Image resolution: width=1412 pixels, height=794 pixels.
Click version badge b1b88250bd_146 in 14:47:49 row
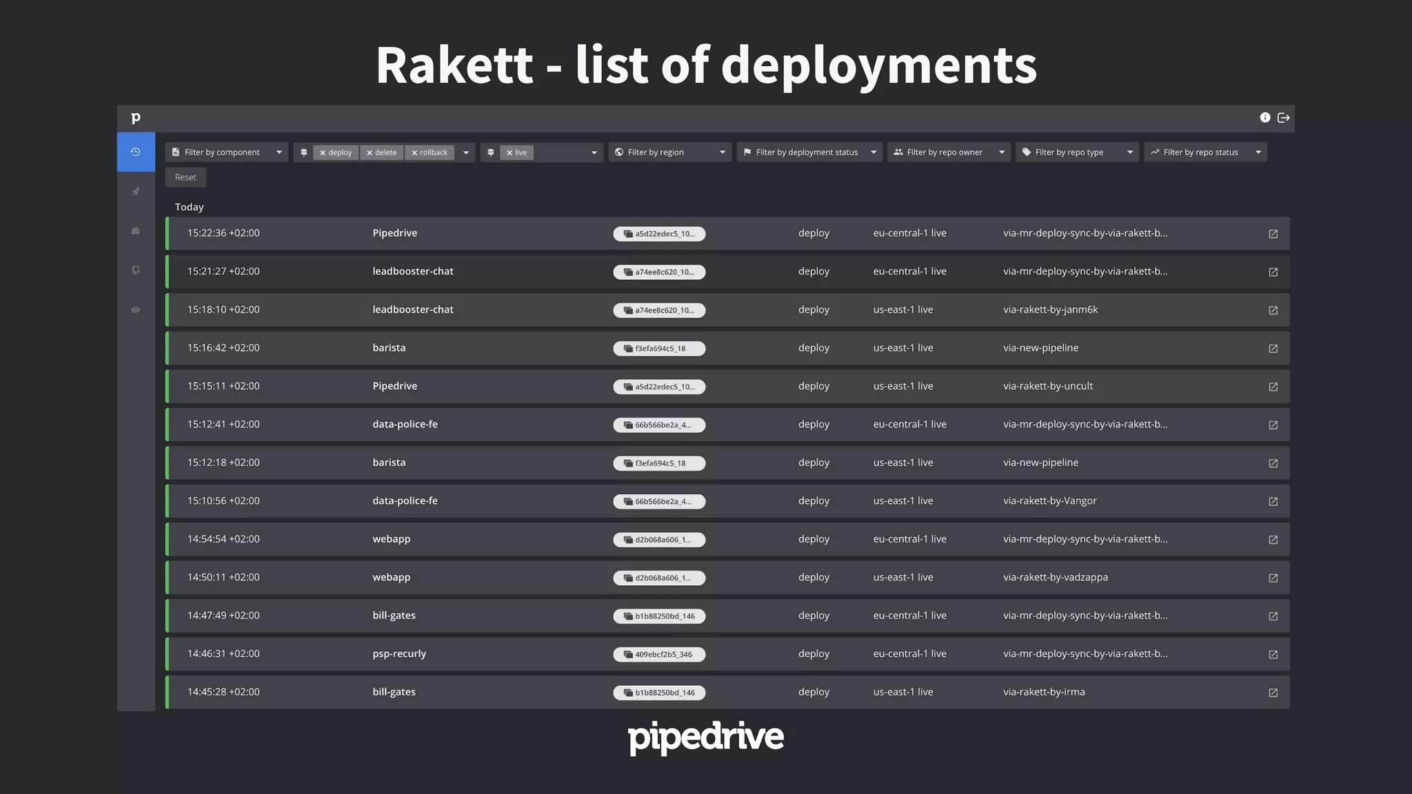[659, 616]
